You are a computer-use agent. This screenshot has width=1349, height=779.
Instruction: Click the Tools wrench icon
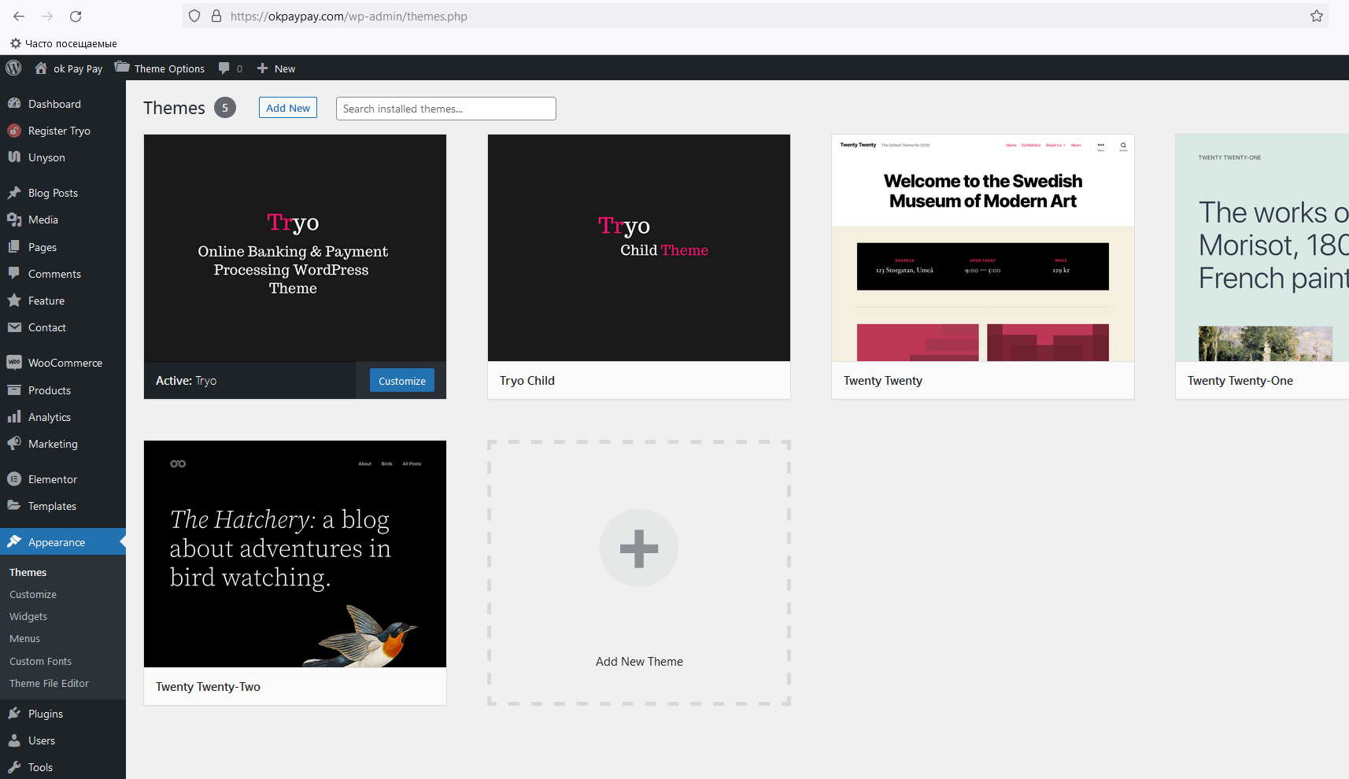coord(14,766)
